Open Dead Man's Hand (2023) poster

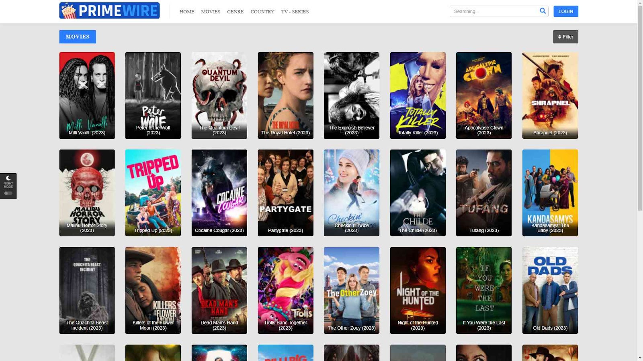[219, 290]
